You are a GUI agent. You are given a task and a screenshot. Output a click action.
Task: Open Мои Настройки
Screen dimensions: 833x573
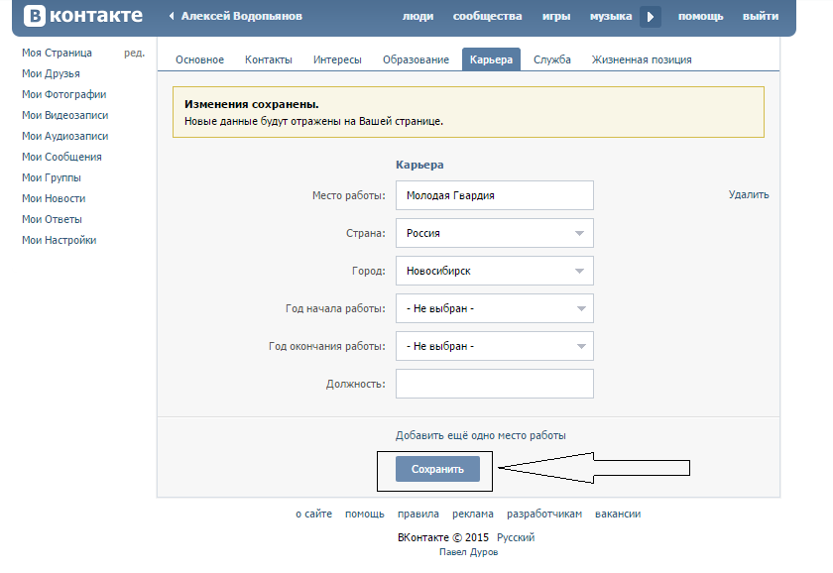59,240
